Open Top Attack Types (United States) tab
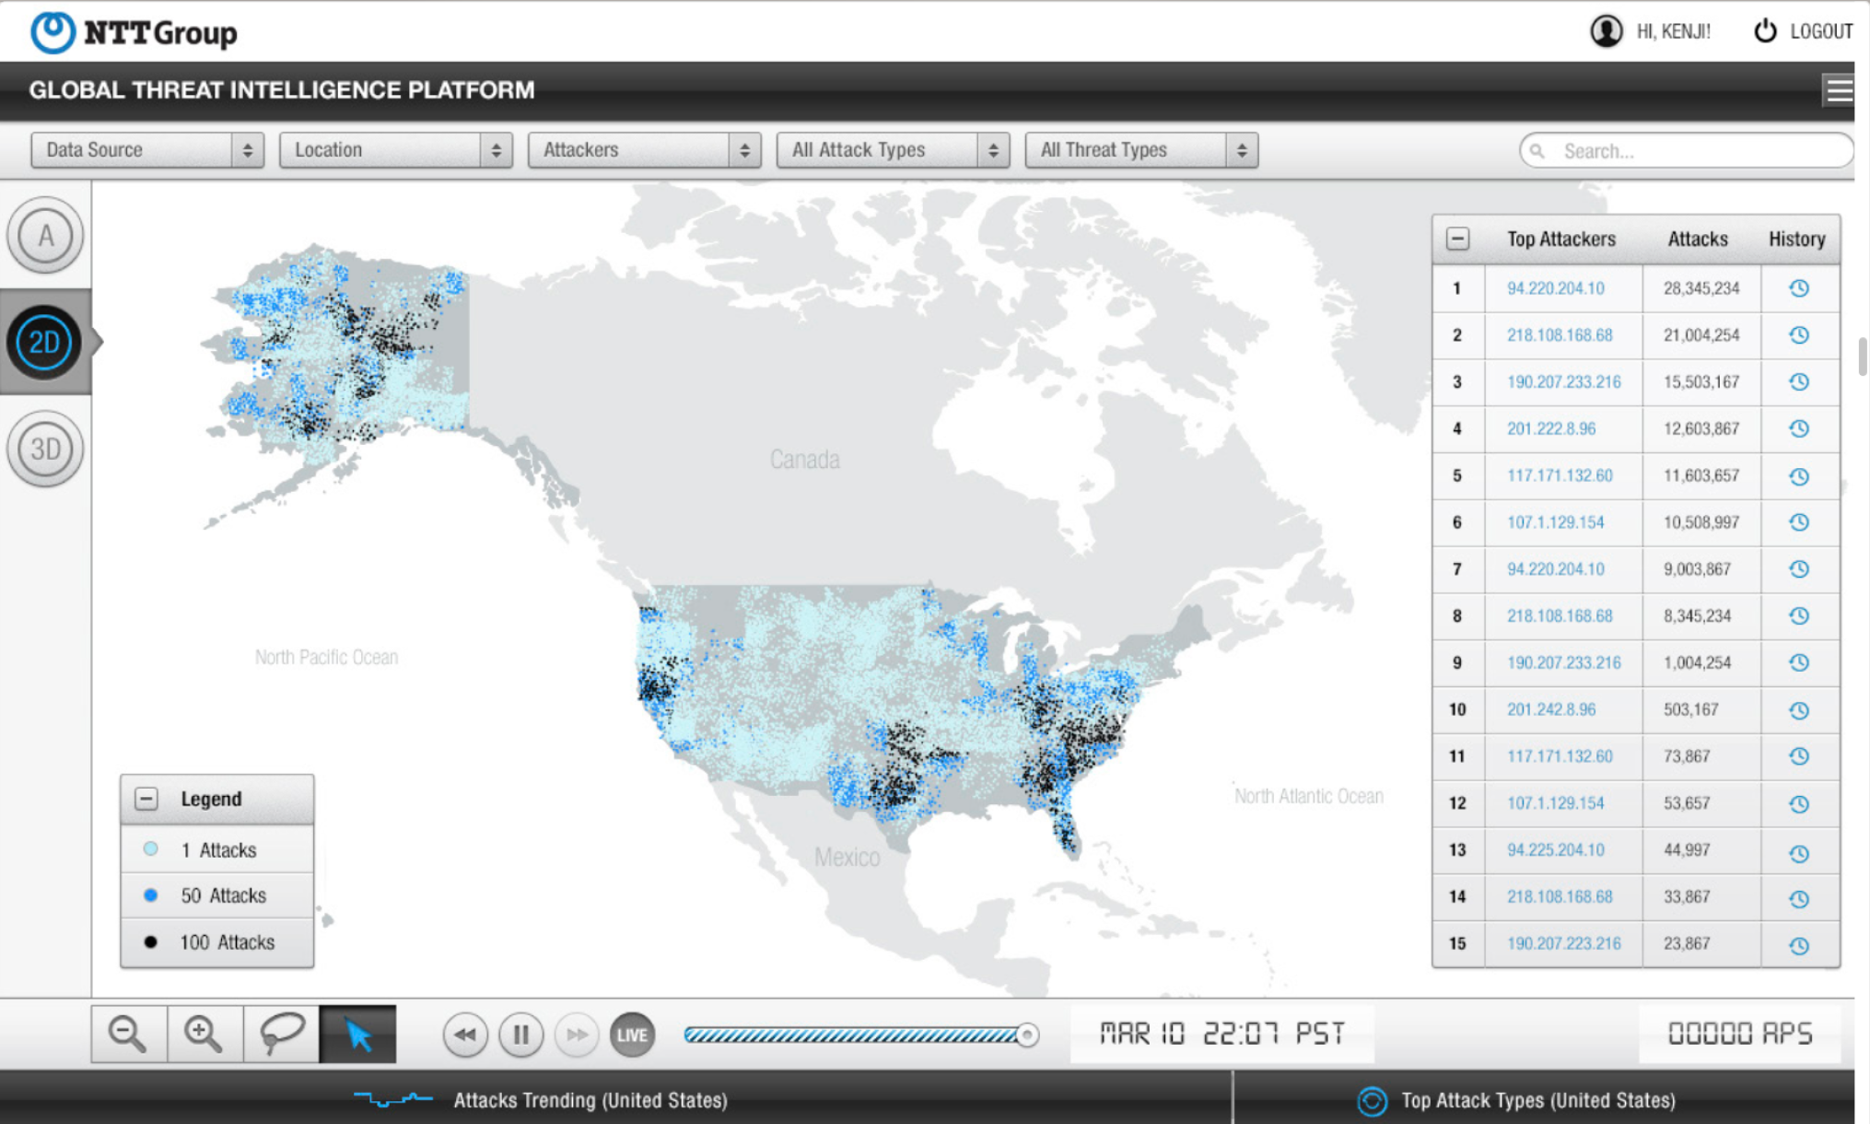 1537,1100
